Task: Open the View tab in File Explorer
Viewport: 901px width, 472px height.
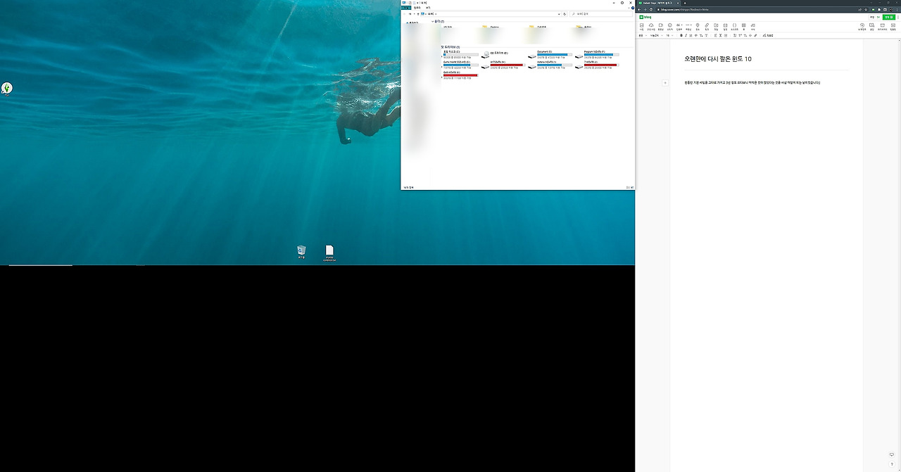Action: [x=428, y=8]
